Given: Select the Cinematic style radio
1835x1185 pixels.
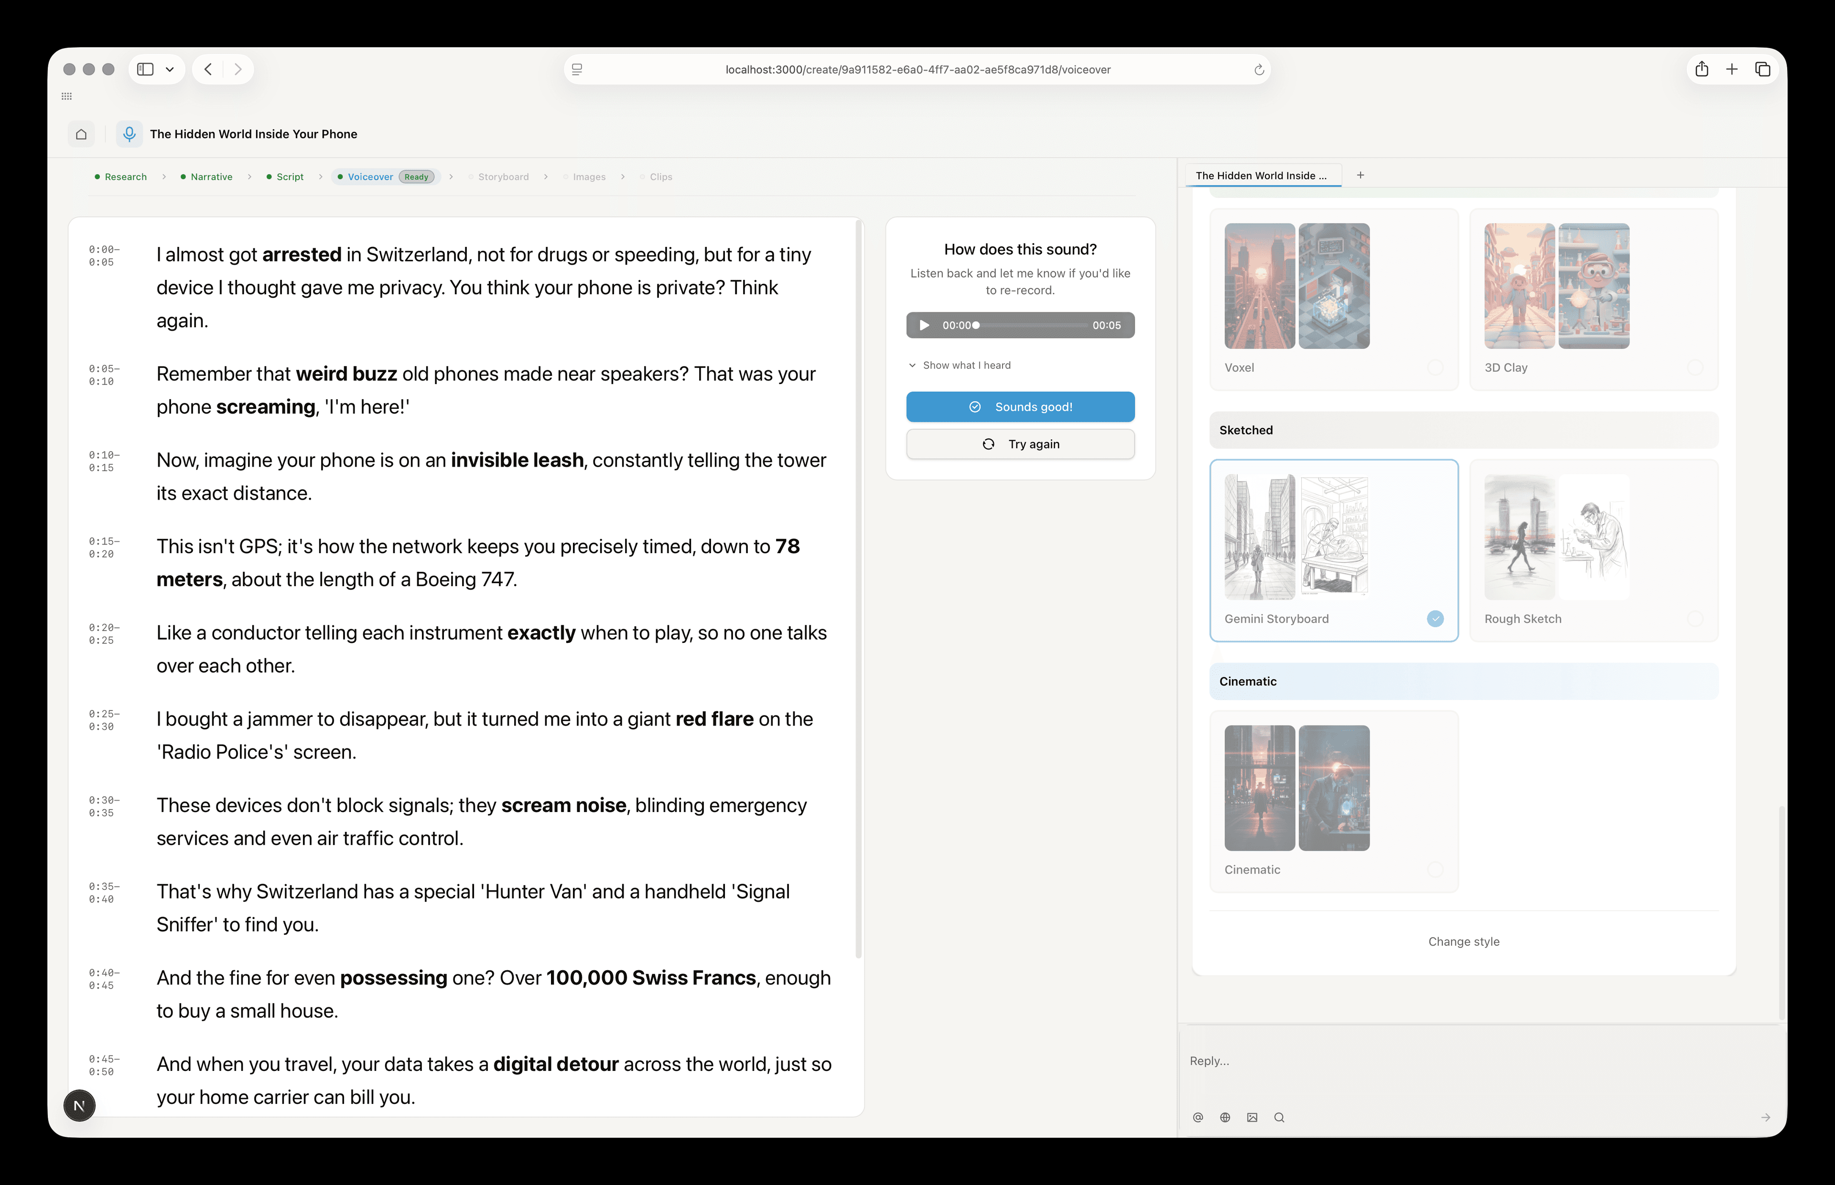Looking at the screenshot, I should coord(1435,869).
